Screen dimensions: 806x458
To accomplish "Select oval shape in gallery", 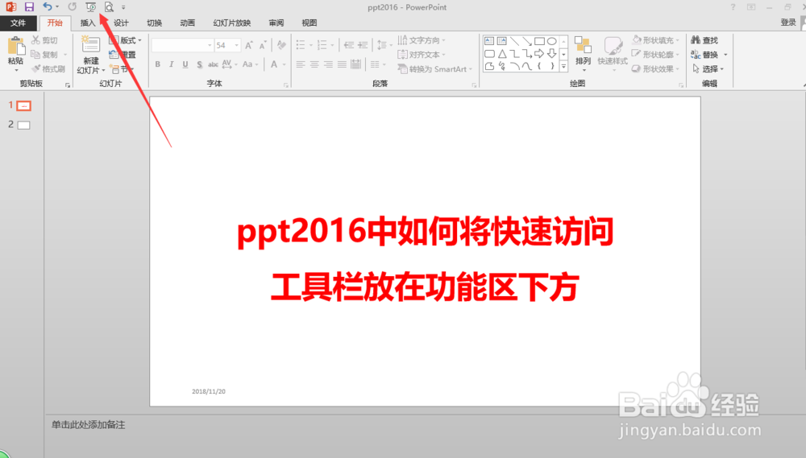I will pos(551,41).
